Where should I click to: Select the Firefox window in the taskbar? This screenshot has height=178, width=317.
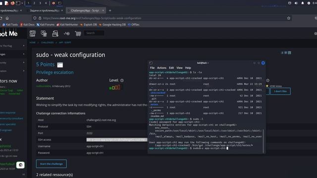(x=53, y=3)
